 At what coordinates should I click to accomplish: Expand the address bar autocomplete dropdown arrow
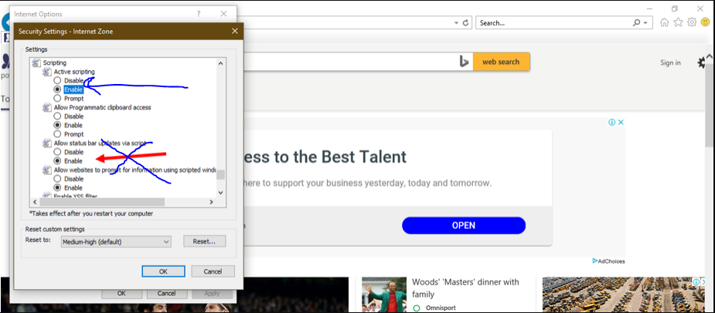(x=455, y=23)
